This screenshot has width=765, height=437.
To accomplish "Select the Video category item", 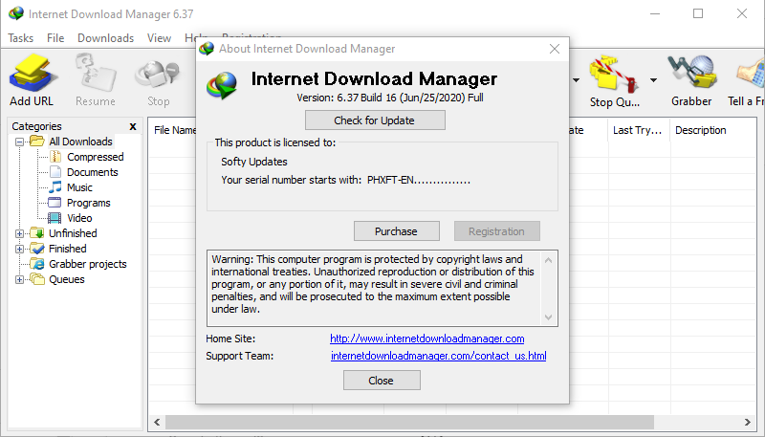I will point(71,218).
